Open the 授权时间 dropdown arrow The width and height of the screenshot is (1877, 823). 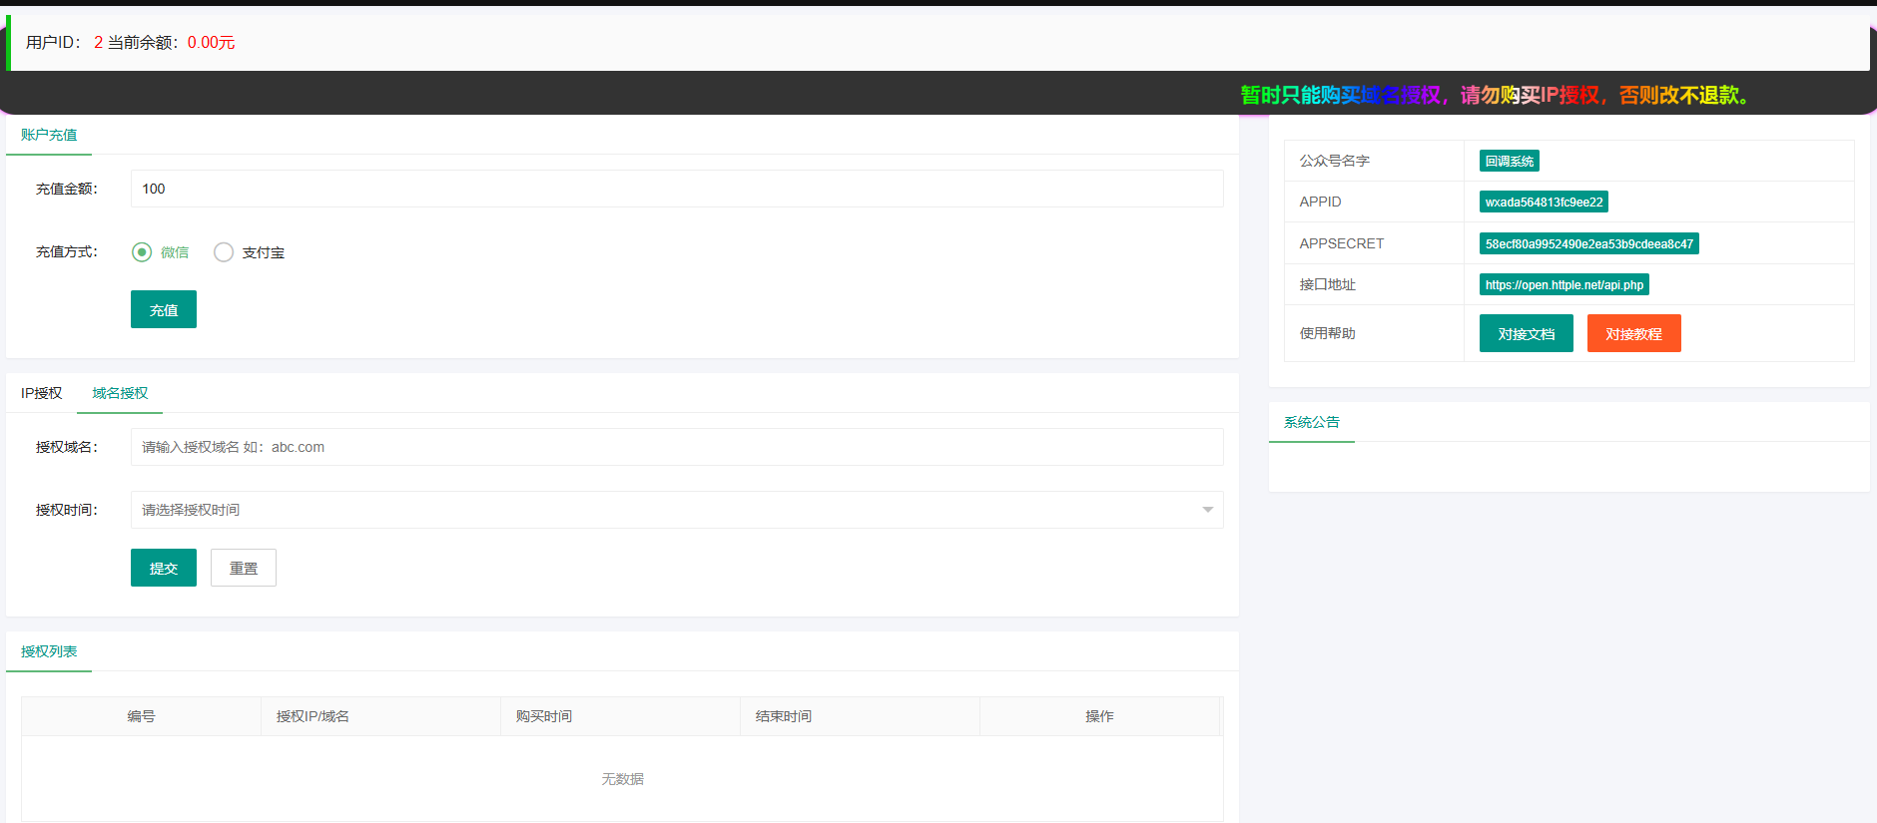1208,510
